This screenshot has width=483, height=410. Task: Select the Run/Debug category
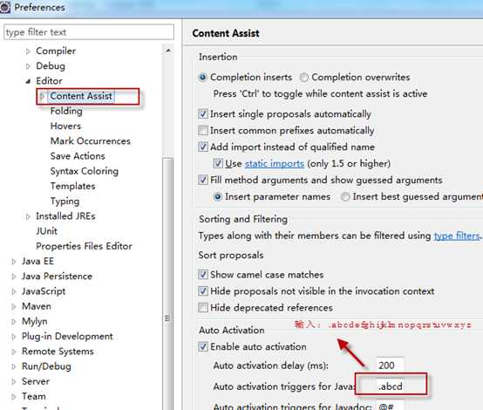[x=46, y=366]
